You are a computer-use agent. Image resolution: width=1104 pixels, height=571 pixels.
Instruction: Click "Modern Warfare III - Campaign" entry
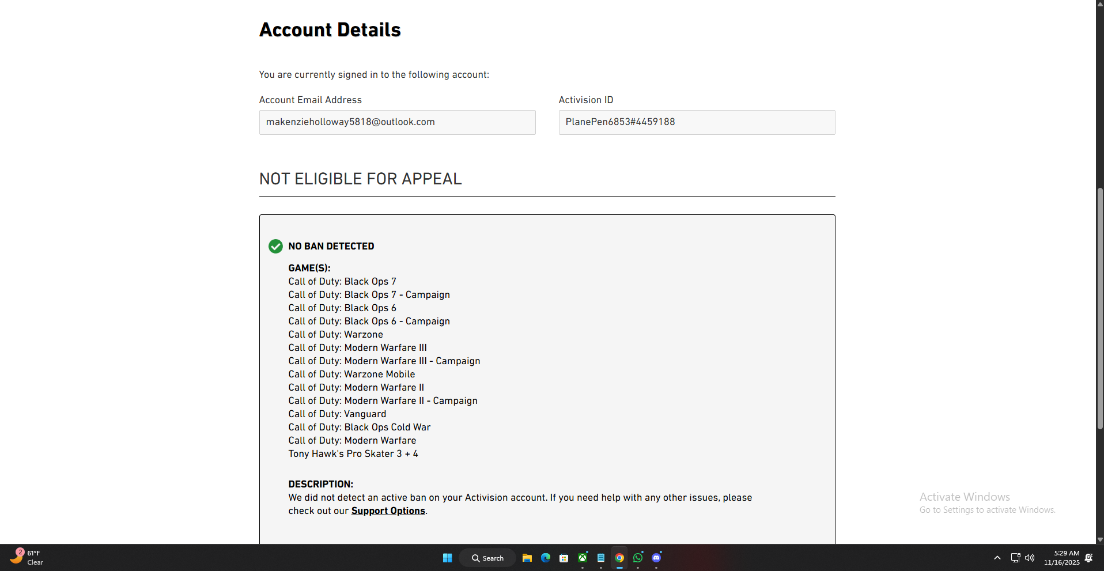[384, 361]
